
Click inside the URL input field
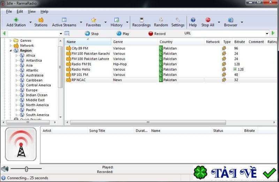pyautogui.click(x=228, y=33)
